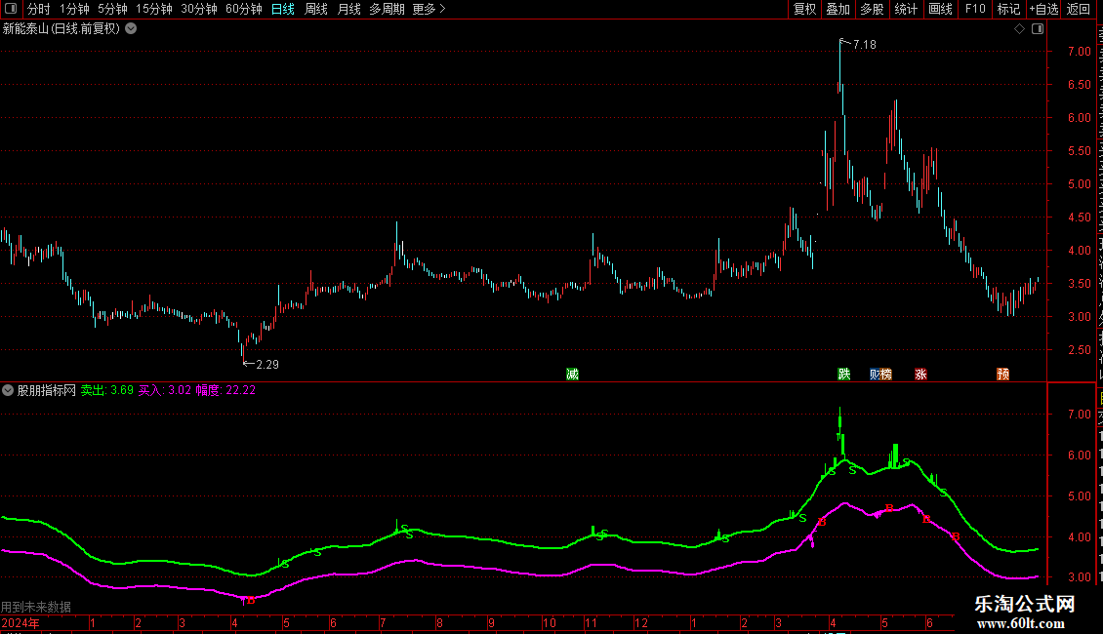The height and width of the screenshot is (634, 1103).
Task: Click the 叠加 overlay button
Action: pos(838,9)
